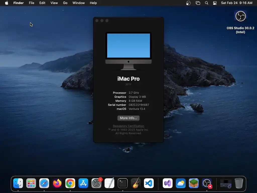Click the iMac Pro image
257x193 pixels.
pos(128,51)
